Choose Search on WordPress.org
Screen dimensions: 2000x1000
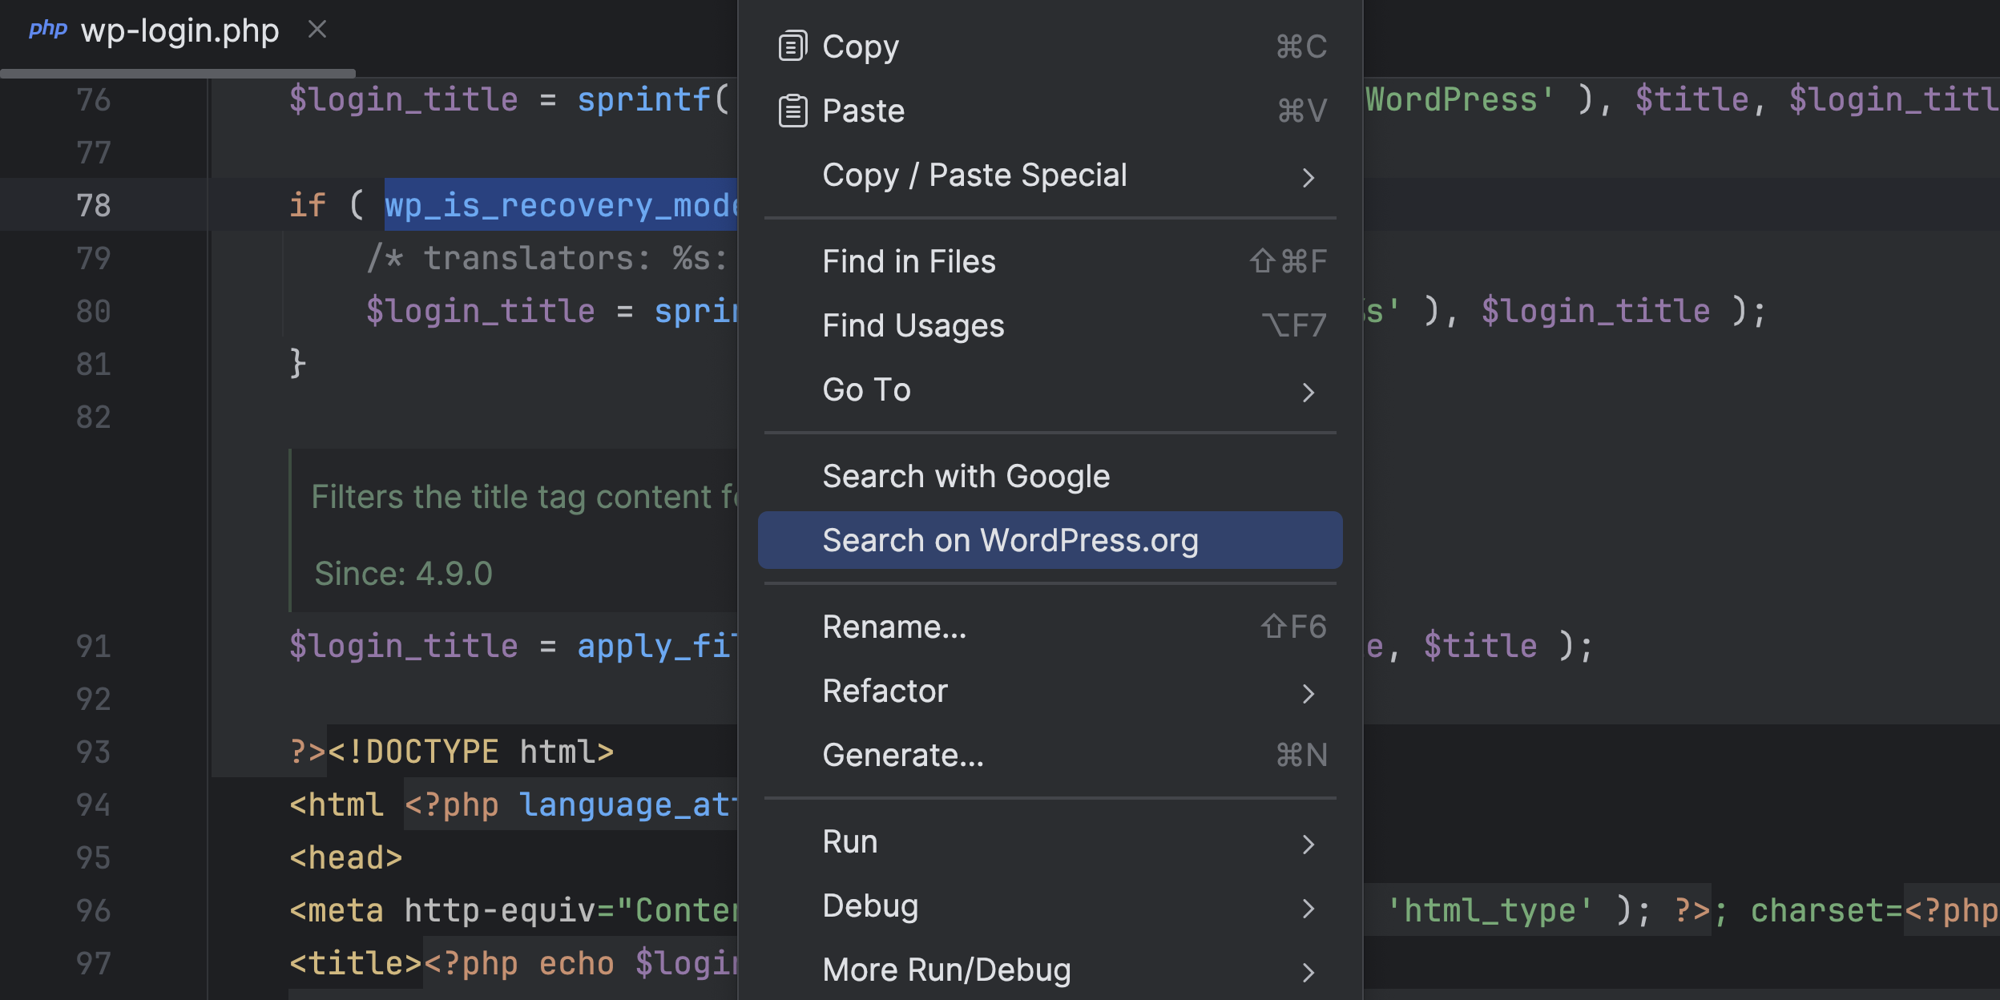[x=1011, y=539]
